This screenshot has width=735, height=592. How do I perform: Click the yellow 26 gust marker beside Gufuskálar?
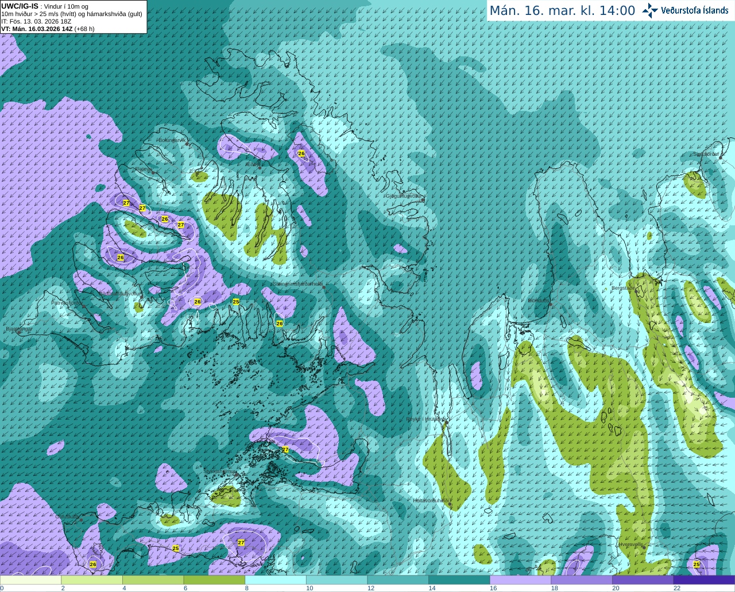click(93, 564)
